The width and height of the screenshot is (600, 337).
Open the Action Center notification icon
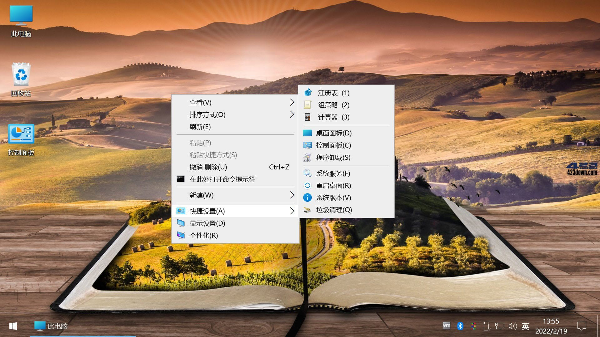pos(581,326)
